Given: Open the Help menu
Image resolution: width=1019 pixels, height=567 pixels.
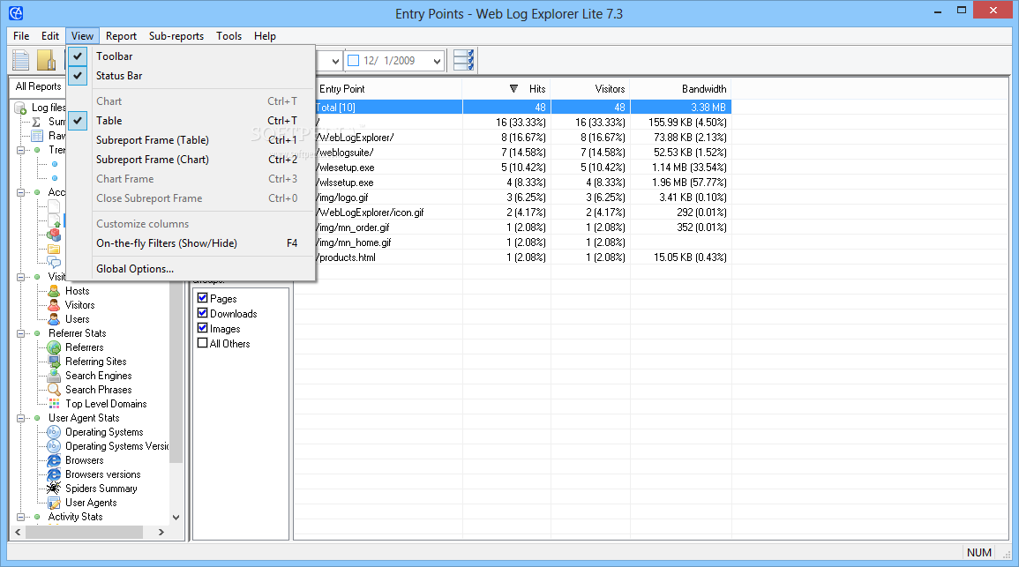Looking at the screenshot, I should pyautogui.click(x=265, y=36).
